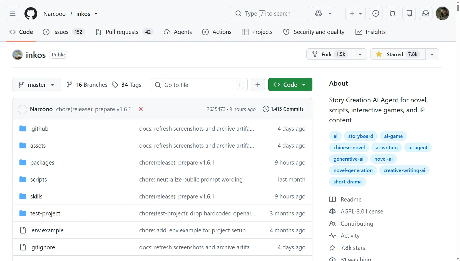Switch to the Issues tab
The image size is (460, 261).
pyautogui.click(x=64, y=32)
